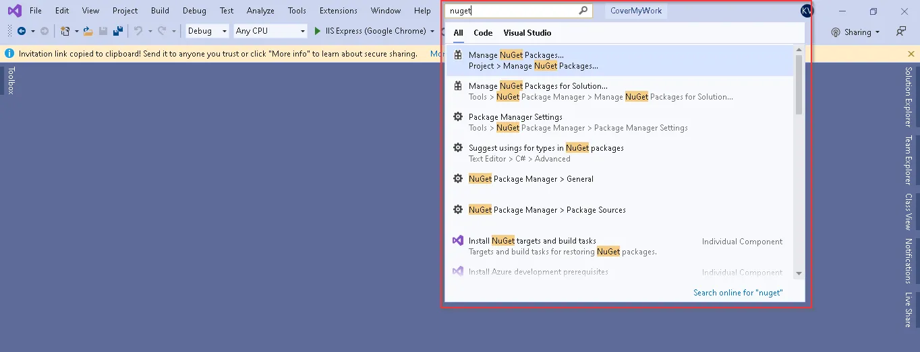Click the Save All toolbar icon

118,31
